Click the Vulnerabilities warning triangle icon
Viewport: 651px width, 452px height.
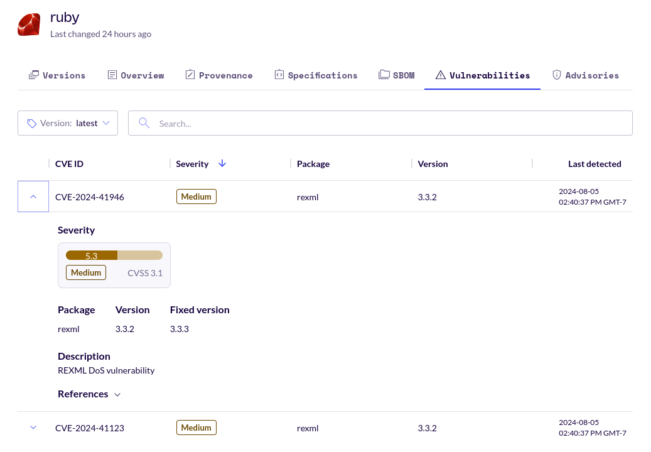(439, 74)
